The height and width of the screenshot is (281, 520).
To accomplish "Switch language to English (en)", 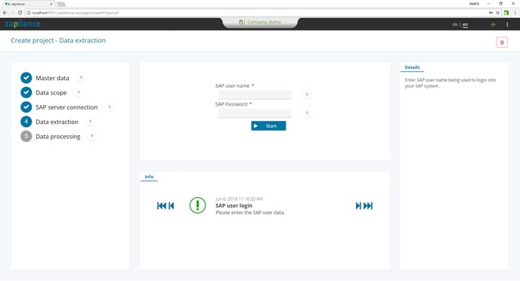I will [466, 24].
